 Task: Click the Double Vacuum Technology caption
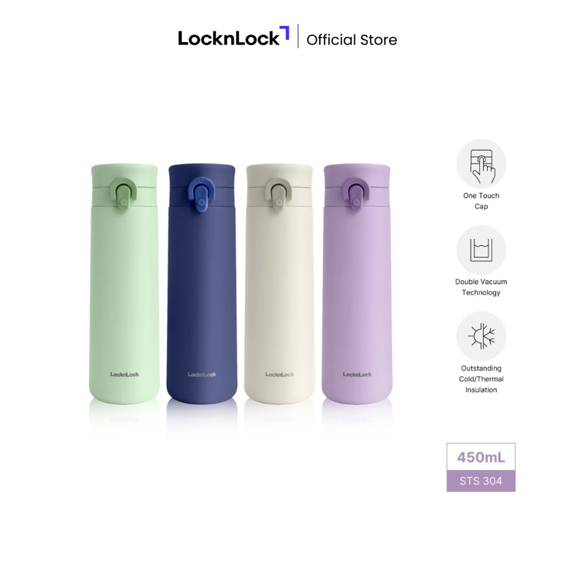(481, 287)
